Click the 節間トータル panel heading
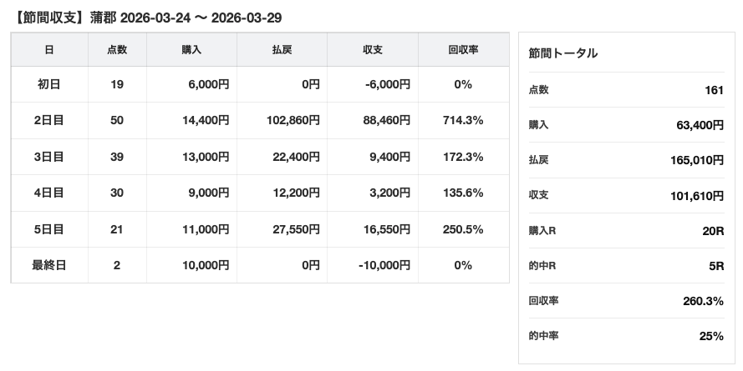Image resolution: width=743 pixels, height=371 pixels. pyautogui.click(x=563, y=53)
